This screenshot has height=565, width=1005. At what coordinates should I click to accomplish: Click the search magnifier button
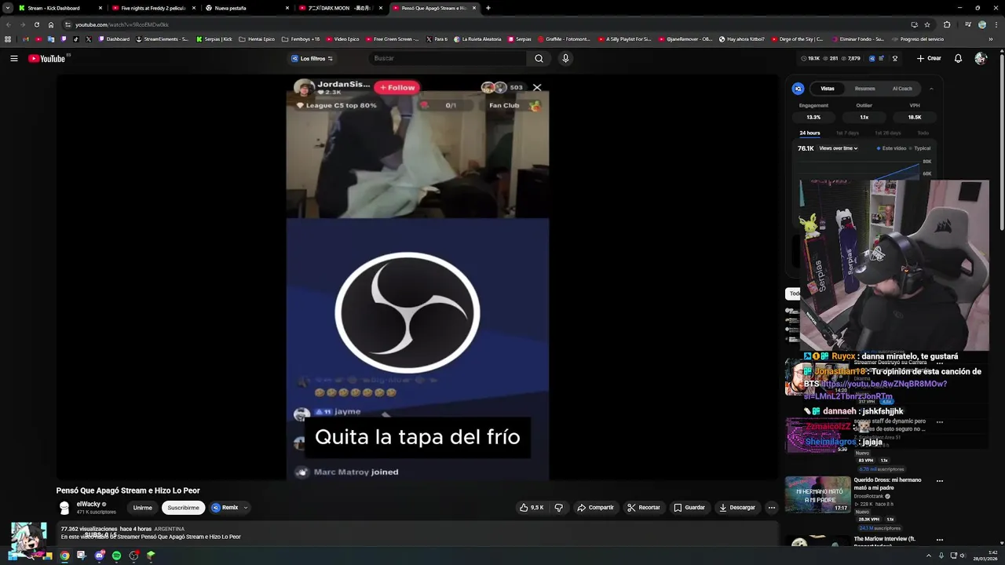pos(539,58)
